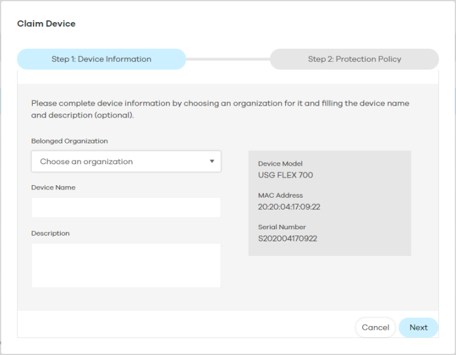
Task: Click the Belonged Organization label
Action: 70,141
